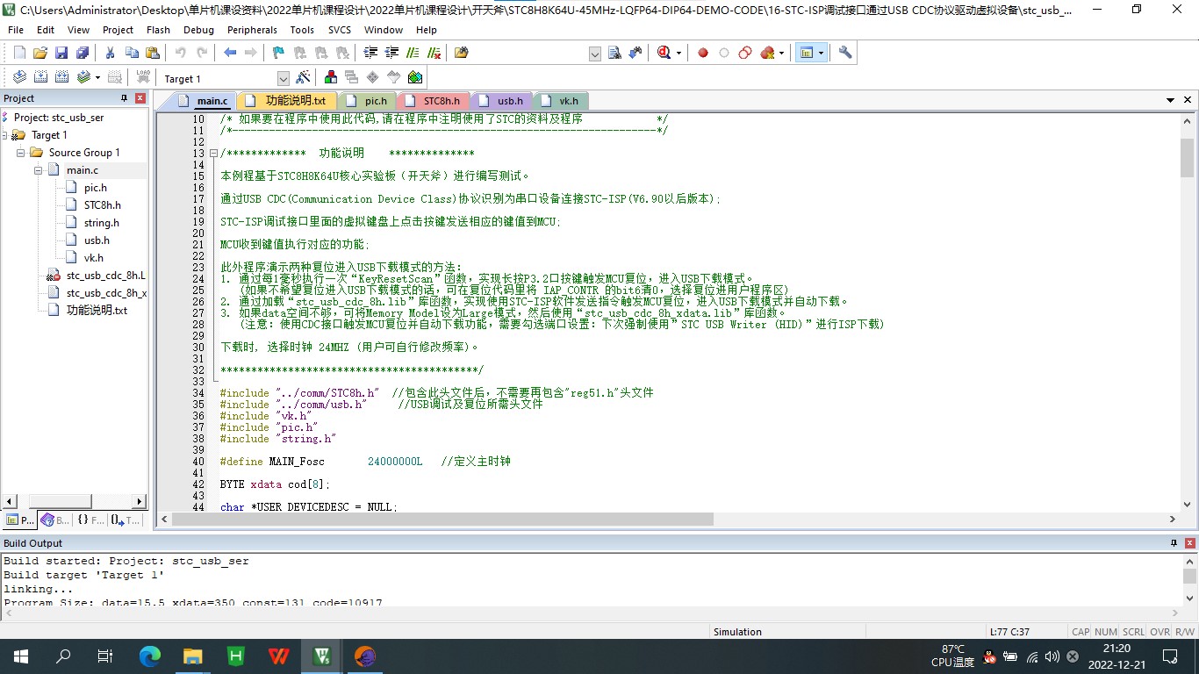Switch to the STC8h.h editor tab

434,101
